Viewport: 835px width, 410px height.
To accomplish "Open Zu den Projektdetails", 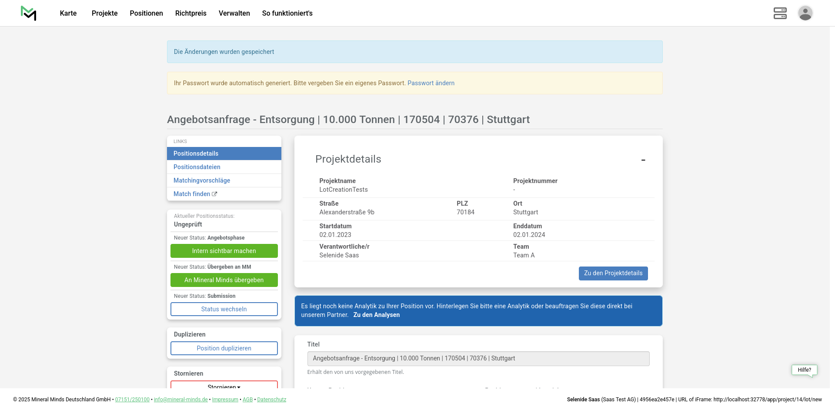I will [x=613, y=273].
